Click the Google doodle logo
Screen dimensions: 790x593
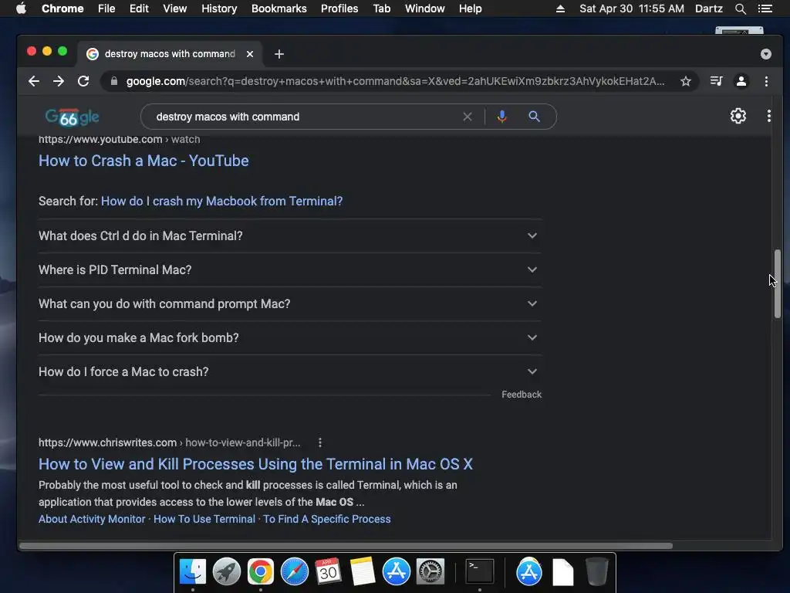click(x=72, y=117)
